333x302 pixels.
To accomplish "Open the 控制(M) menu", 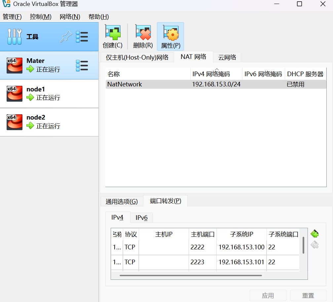I will tap(41, 17).
